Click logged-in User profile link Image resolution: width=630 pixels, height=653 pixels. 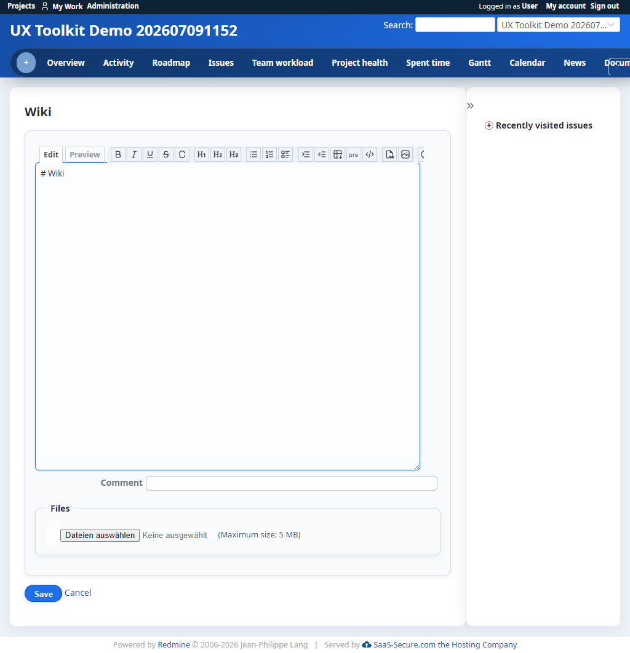point(530,6)
